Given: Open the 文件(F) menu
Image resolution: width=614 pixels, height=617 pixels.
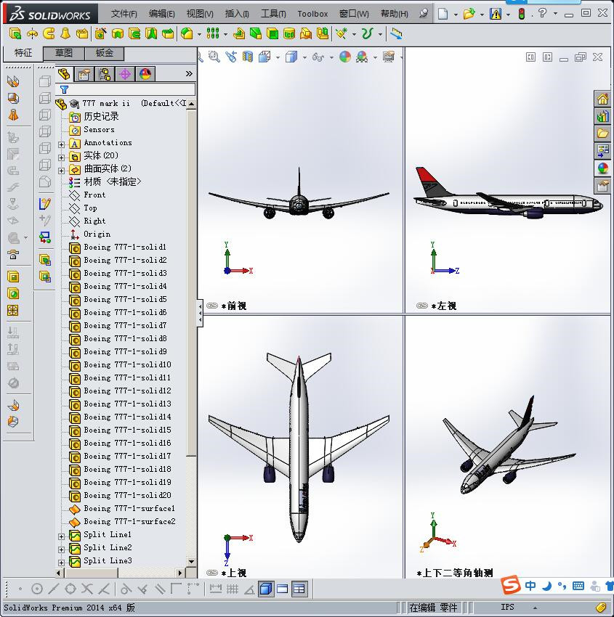Looking at the screenshot, I should click(x=124, y=14).
